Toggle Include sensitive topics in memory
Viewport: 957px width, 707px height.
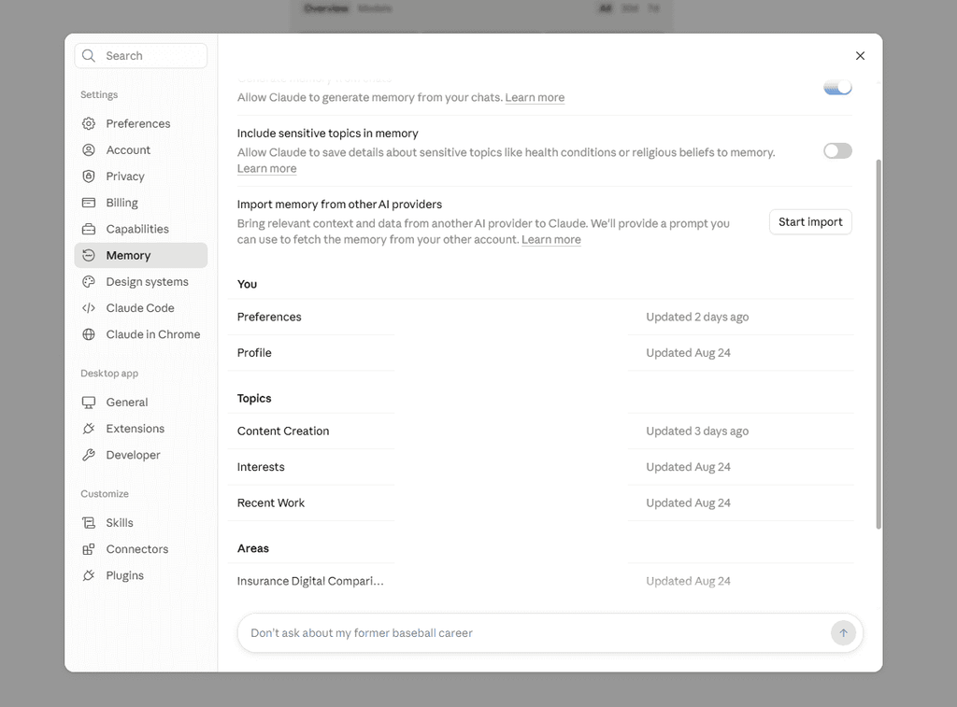(x=837, y=150)
